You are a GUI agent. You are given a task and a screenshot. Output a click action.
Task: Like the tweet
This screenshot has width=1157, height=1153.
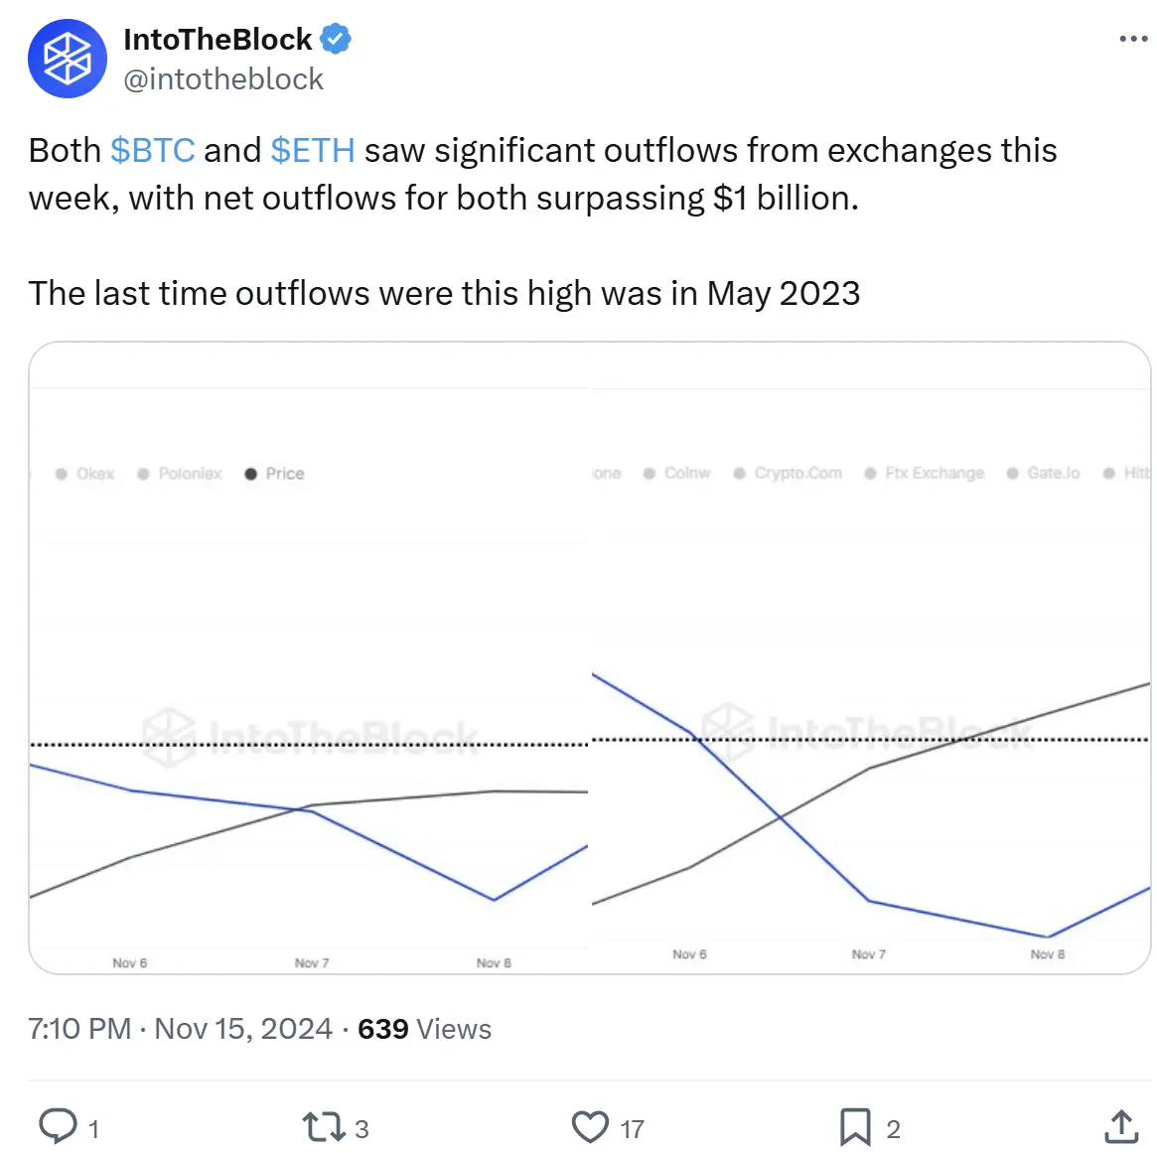point(590,1126)
